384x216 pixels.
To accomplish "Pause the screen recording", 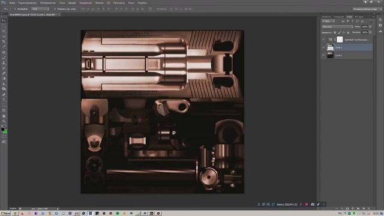I will (x=301, y=204).
